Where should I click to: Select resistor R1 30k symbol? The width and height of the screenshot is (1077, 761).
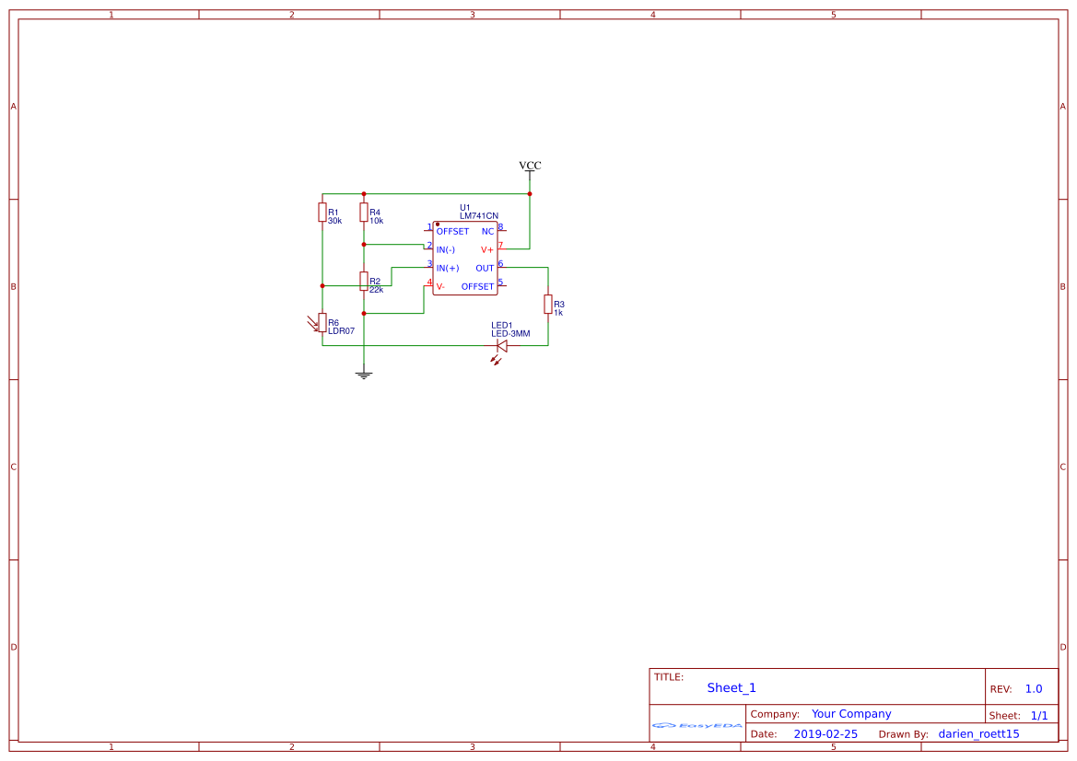coord(322,213)
